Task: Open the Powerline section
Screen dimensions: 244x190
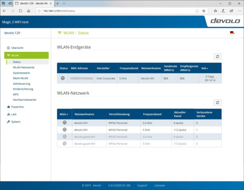Action: (17, 107)
